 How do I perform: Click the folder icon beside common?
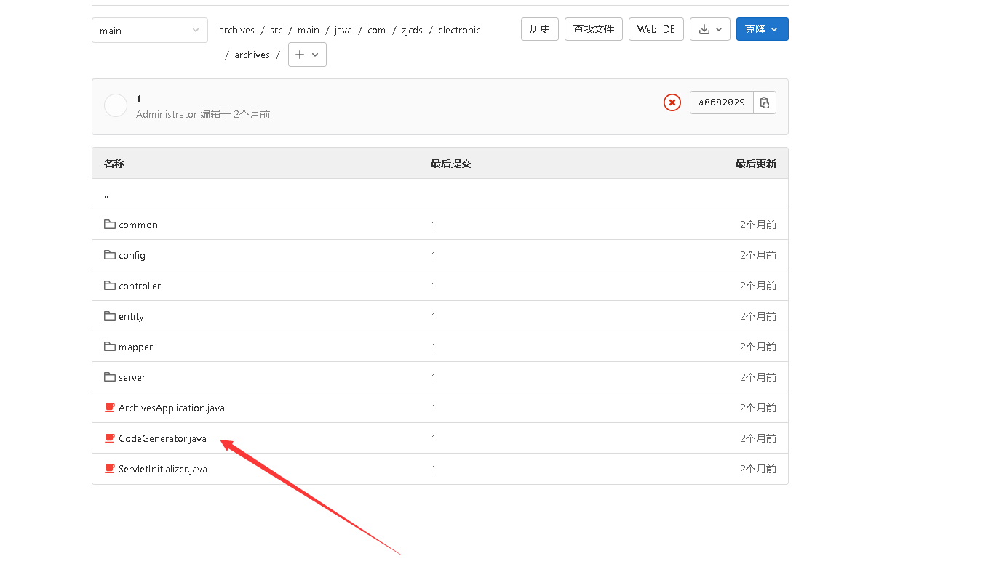click(109, 225)
